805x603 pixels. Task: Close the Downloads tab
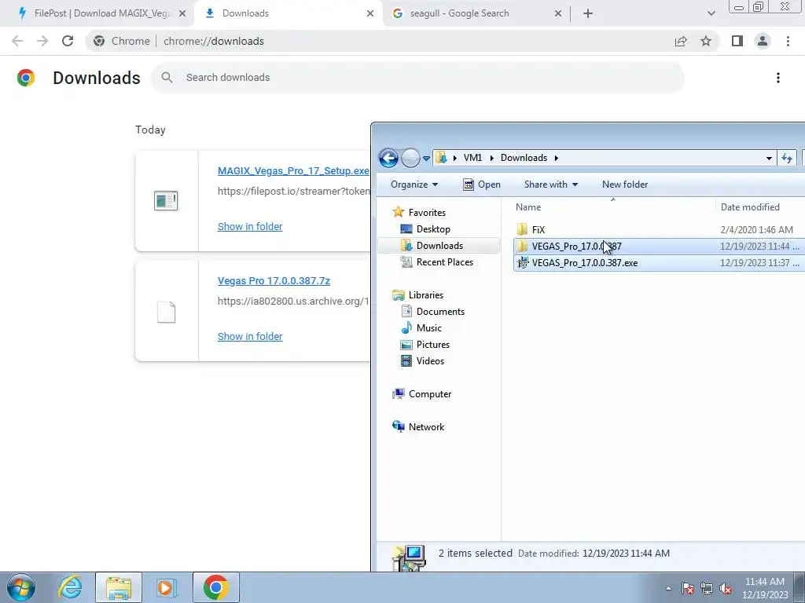(370, 13)
